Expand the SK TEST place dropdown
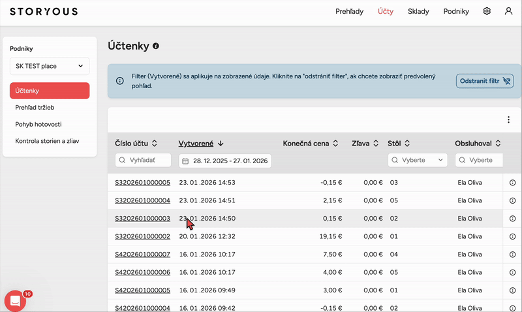Screen dimensions: 522x312 click(x=50, y=66)
